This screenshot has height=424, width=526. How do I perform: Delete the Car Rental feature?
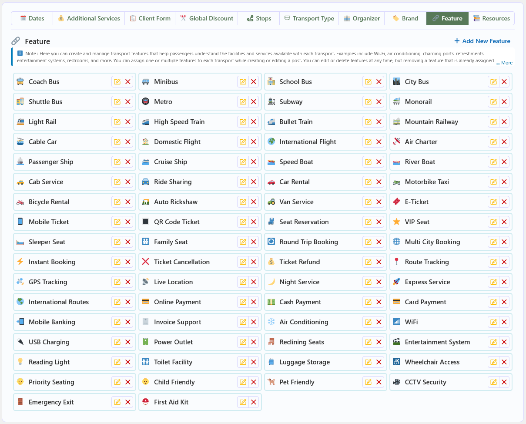point(379,182)
